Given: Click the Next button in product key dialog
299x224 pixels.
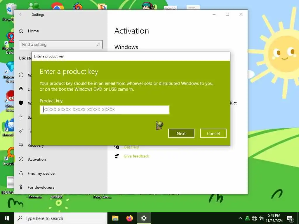Looking at the screenshot, I should point(181,133).
